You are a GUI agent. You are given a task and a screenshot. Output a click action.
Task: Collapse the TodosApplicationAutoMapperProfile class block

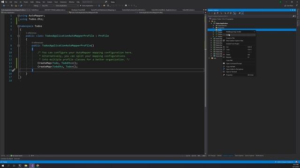pyautogui.click(x=19, y=36)
